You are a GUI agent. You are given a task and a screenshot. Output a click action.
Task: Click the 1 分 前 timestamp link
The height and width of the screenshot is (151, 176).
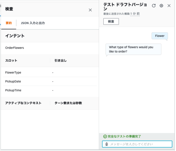pos(135,14)
